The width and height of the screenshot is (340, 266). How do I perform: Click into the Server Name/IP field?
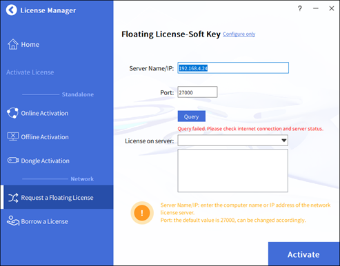click(x=233, y=68)
